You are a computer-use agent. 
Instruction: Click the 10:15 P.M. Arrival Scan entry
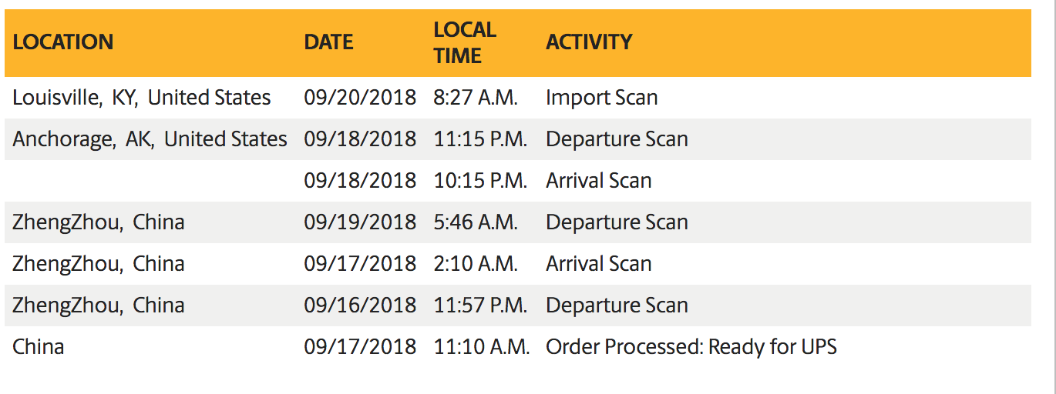(598, 181)
